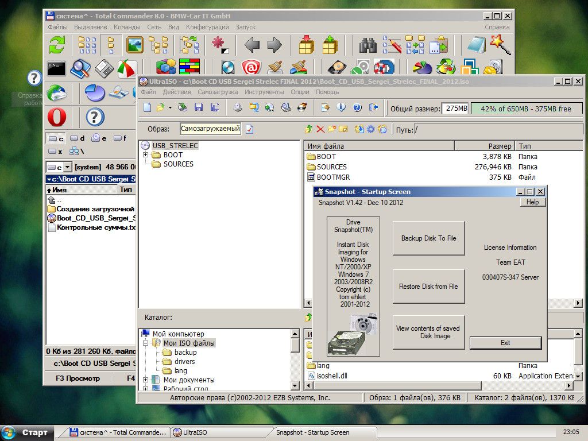Click View contents of saved Disk Image
Viewport: 588px width, 441px height.
coord(428,332)
